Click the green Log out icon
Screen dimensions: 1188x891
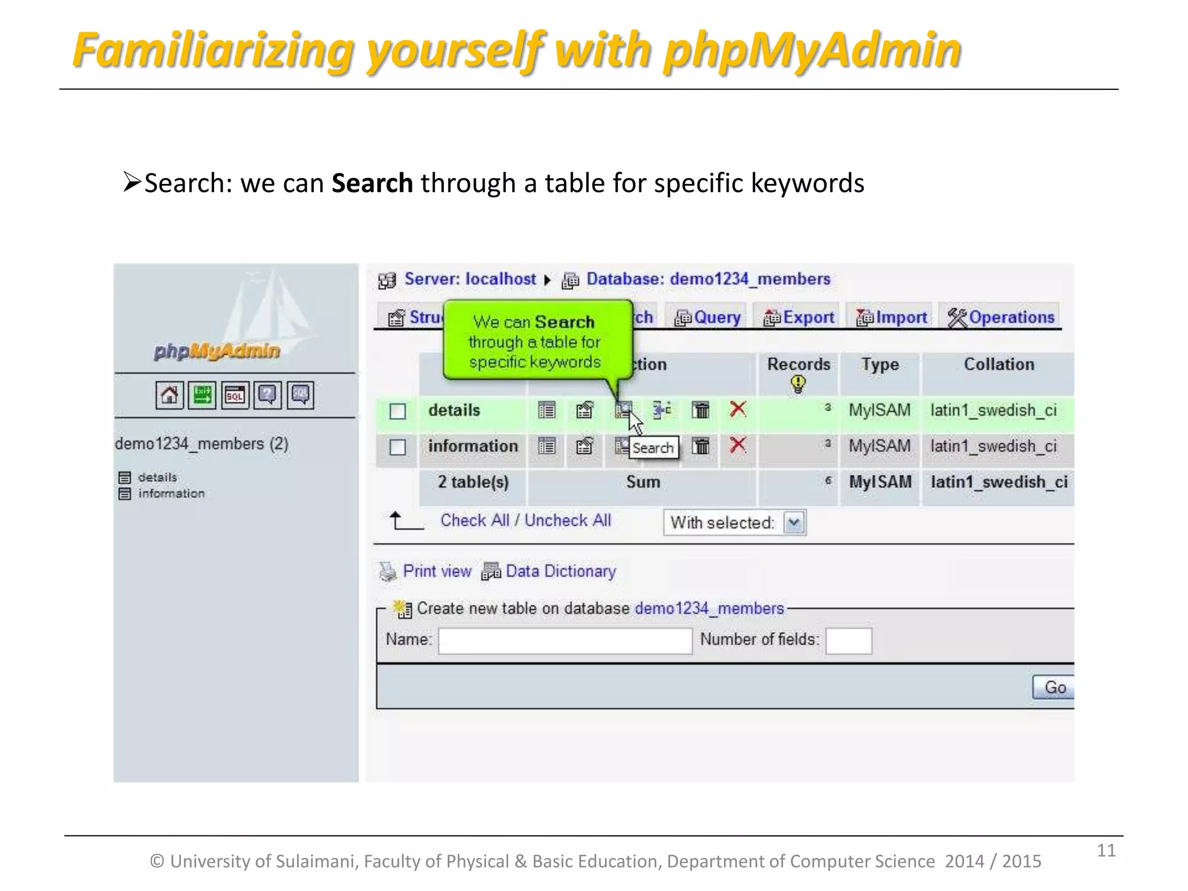202,395
